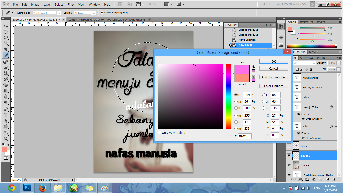Switch to the Swatches tab

coord(306,22)
